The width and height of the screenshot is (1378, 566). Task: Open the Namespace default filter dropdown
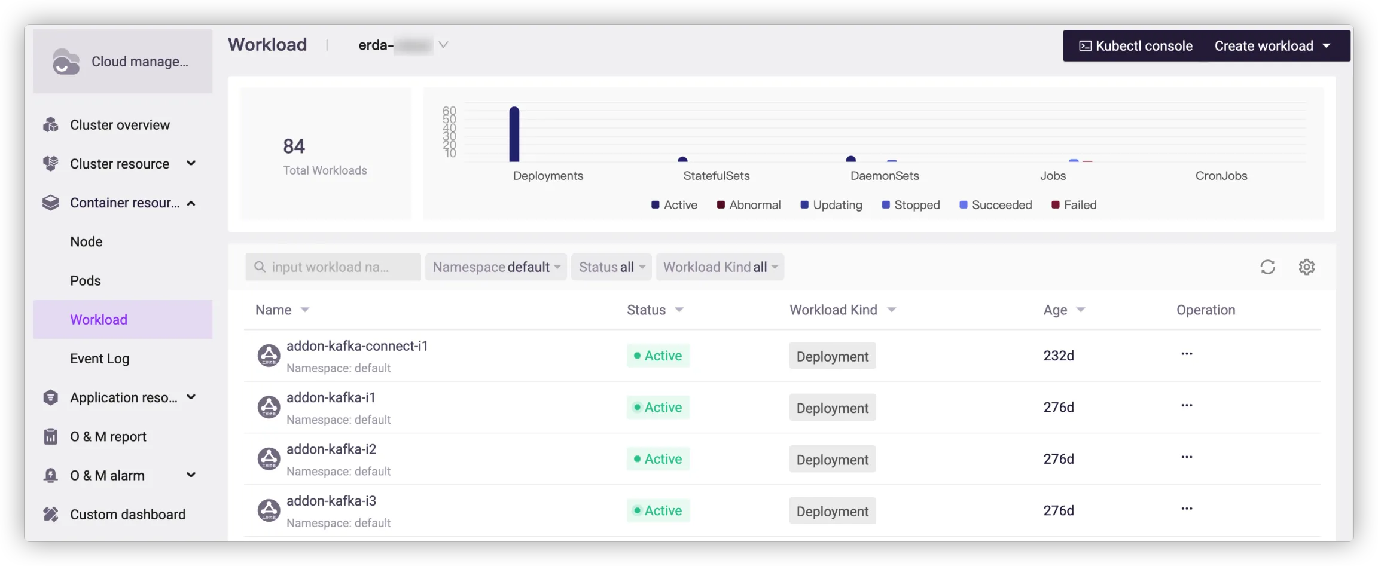496,267
